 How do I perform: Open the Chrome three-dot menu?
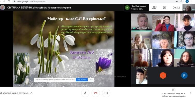[192, 1]
